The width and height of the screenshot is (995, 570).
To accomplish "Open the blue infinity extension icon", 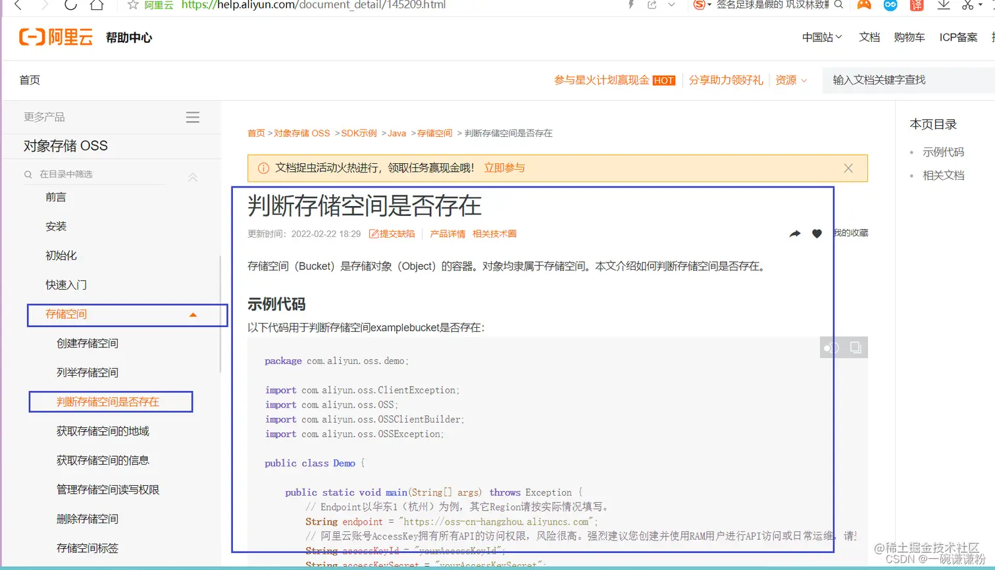I will tap(890, 5).
